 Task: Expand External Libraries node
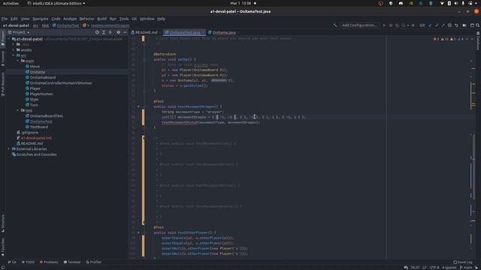(x=9, y=148)
